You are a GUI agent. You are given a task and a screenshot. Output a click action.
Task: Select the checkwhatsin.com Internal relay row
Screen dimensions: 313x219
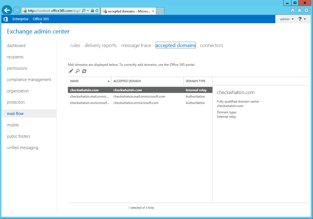pos(140,90)
